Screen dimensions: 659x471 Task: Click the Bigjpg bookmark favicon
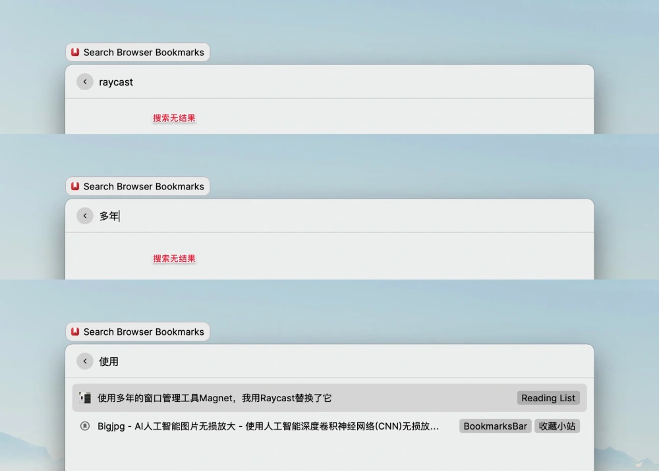pyautogui.click(x=85, y=426)
